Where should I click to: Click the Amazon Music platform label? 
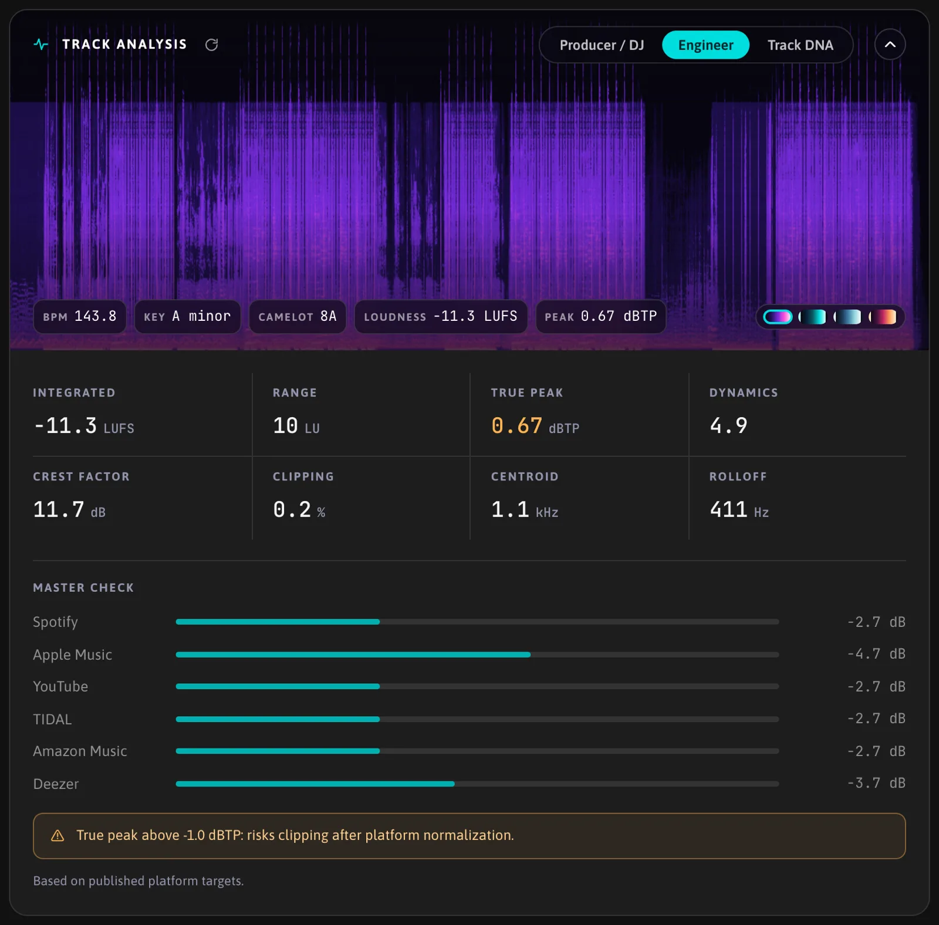coord(80,751)
